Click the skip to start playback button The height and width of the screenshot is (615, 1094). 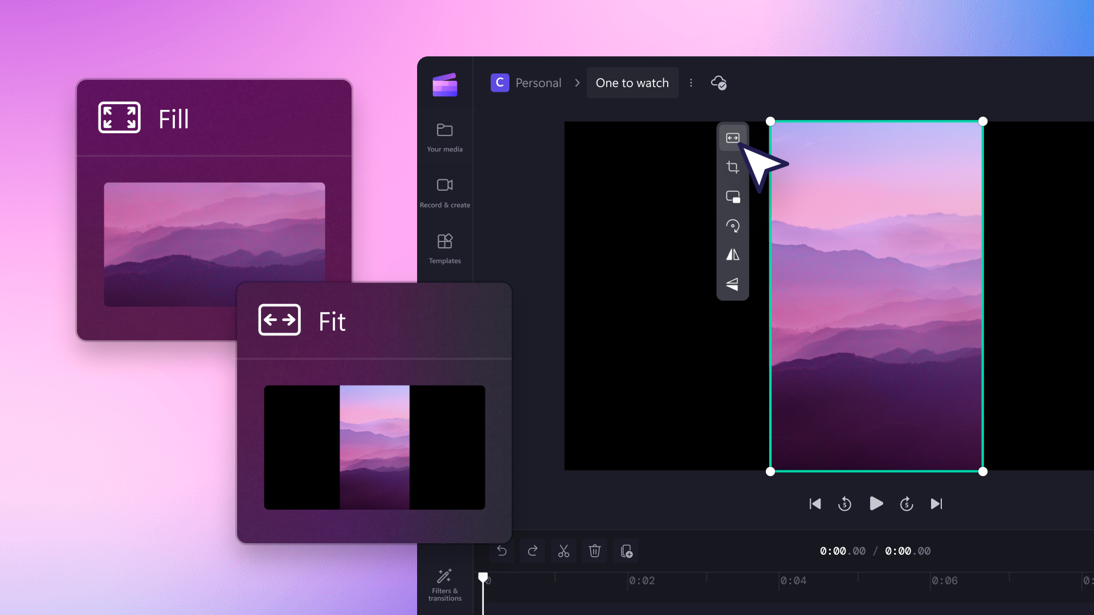pos(814,504)
